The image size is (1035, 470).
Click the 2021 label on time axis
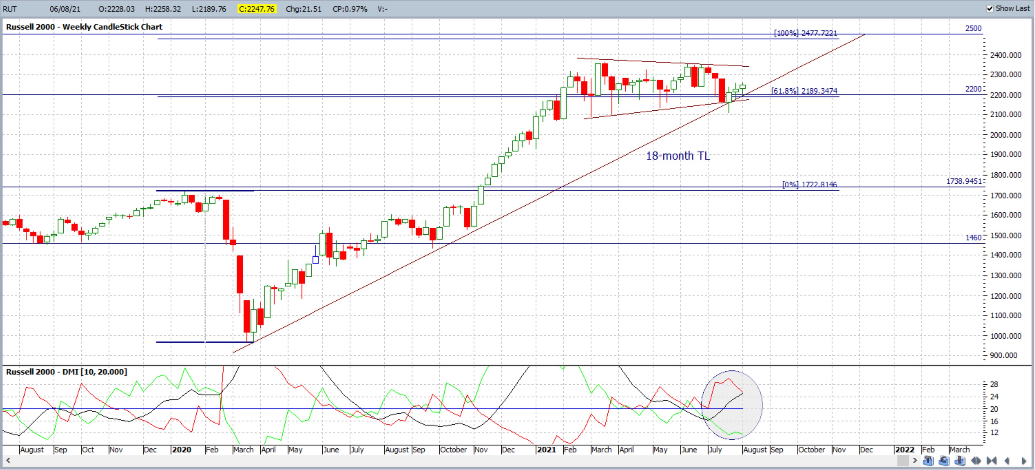[547, 450]
